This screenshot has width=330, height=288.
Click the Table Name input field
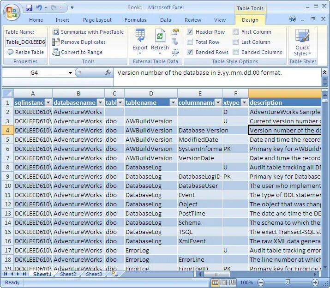tap(25, 42)
